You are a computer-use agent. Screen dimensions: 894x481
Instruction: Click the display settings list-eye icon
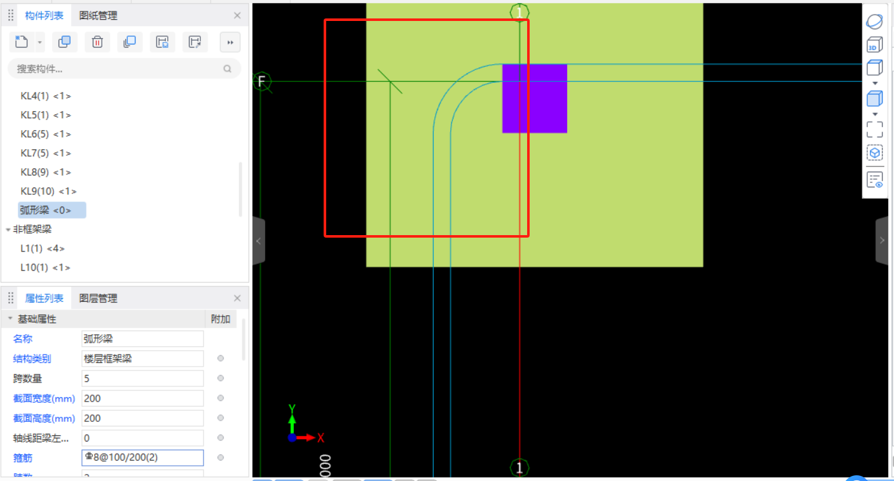click(875, 180)
